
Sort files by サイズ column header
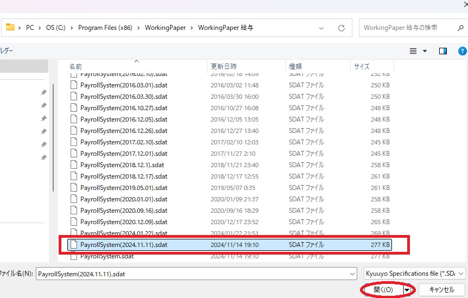pos(362,66)
